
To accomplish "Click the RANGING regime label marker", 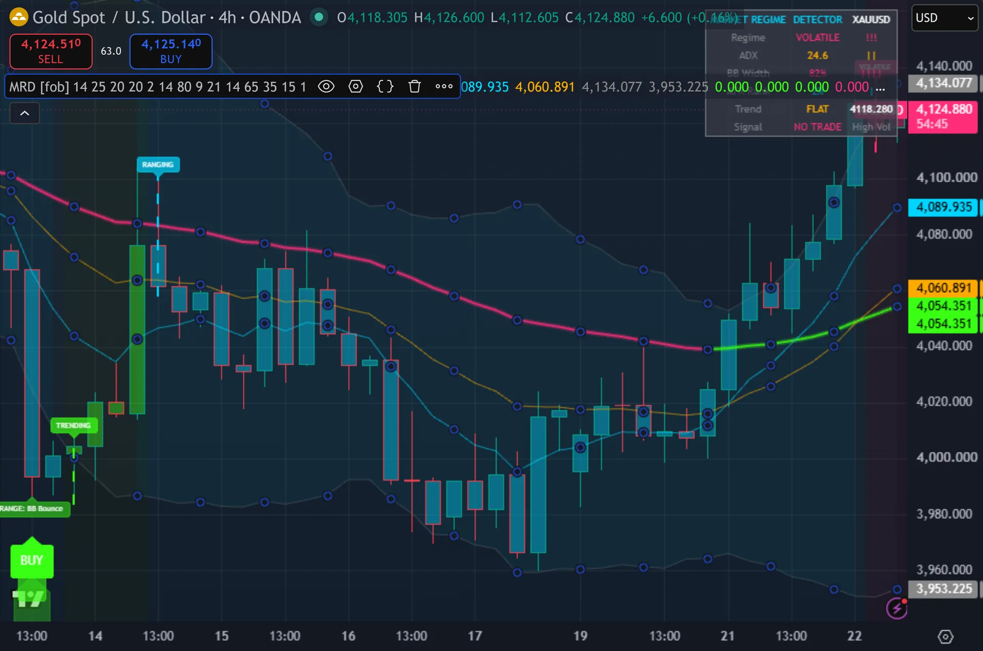I will [x=158, y=165].
